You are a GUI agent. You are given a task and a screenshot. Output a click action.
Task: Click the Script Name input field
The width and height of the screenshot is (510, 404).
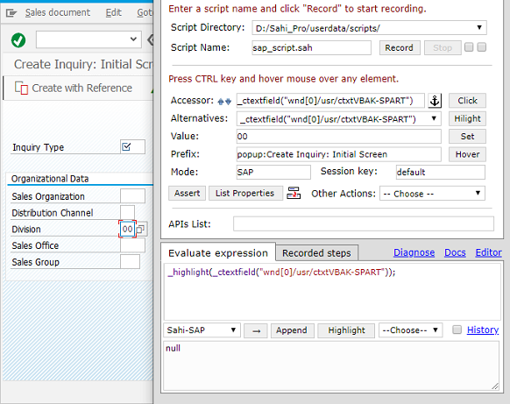[x=311, y=48]
